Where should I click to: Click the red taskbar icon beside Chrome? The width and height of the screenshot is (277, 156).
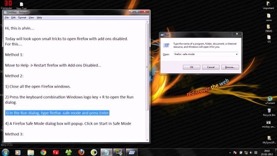click(x=56, y=152)
